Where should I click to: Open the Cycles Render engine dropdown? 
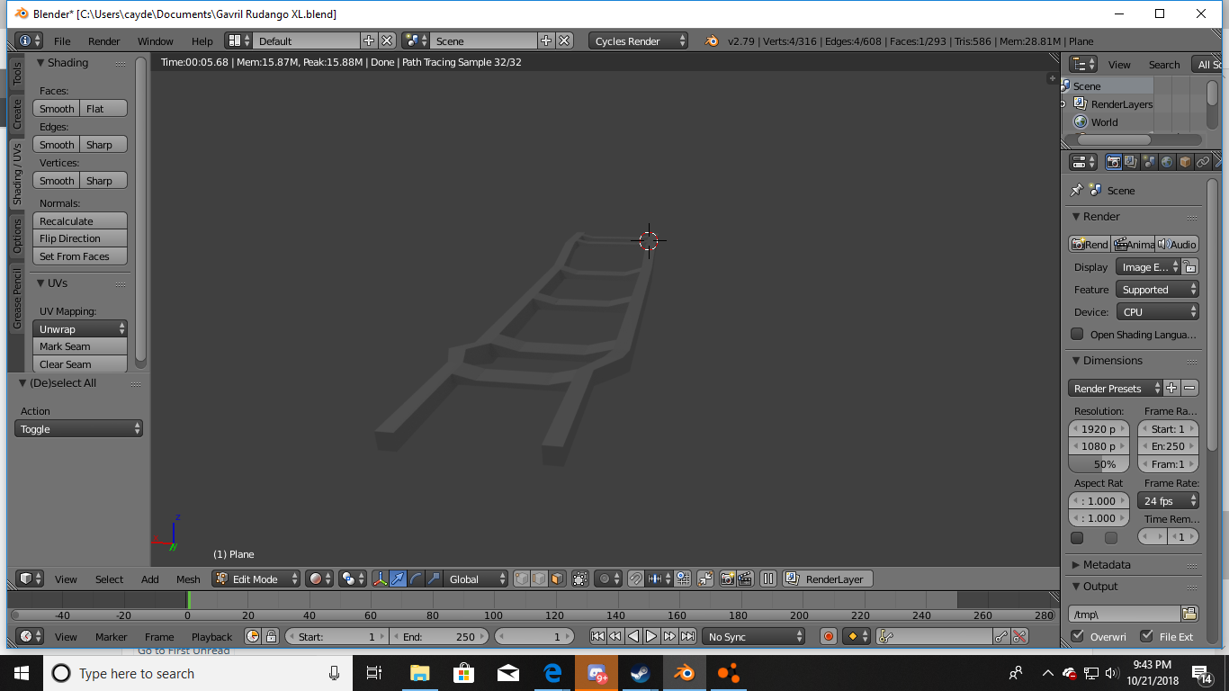[639, 40]
